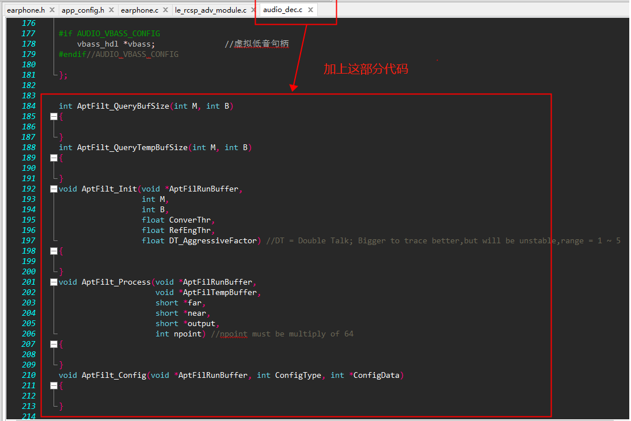Switch to the earphone.h tab
The height and width of the screenshot is (421, 631).
click(x=26, y=10)
